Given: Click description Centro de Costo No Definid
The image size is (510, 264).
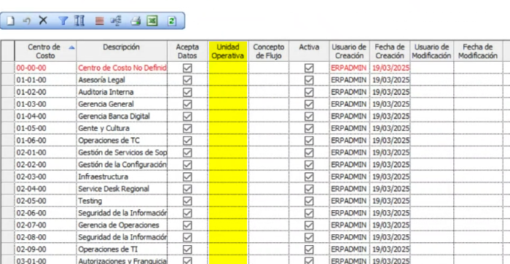Looking at the screenshot, I should coord(122,68).
